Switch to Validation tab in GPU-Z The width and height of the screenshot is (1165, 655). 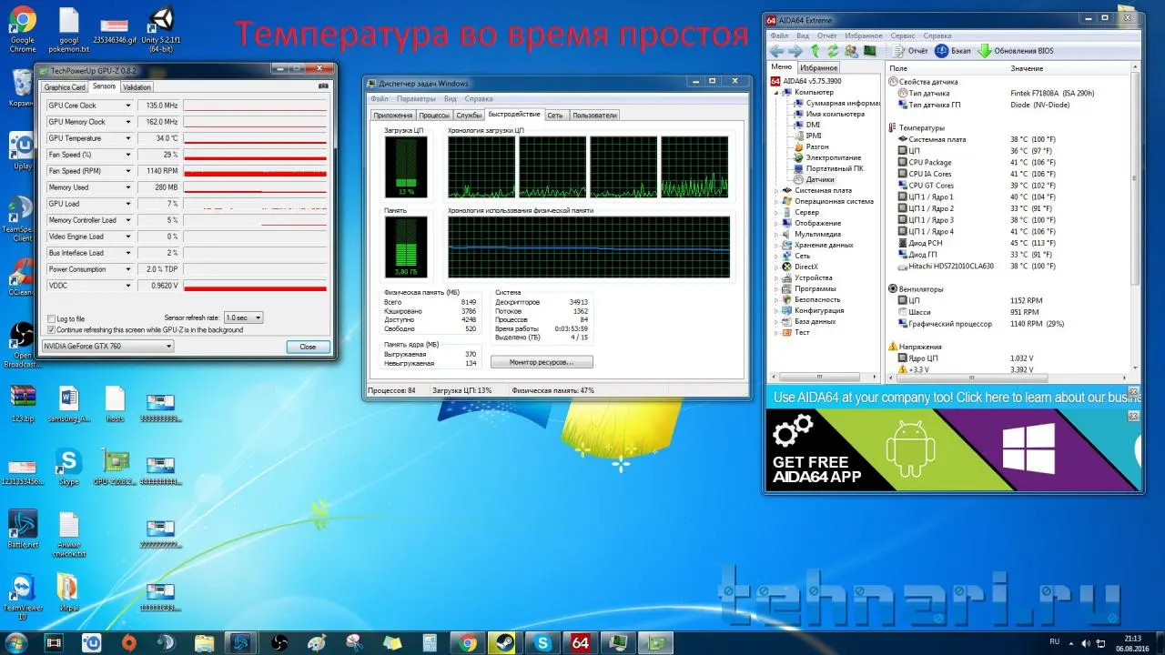(x=137, y=87)
